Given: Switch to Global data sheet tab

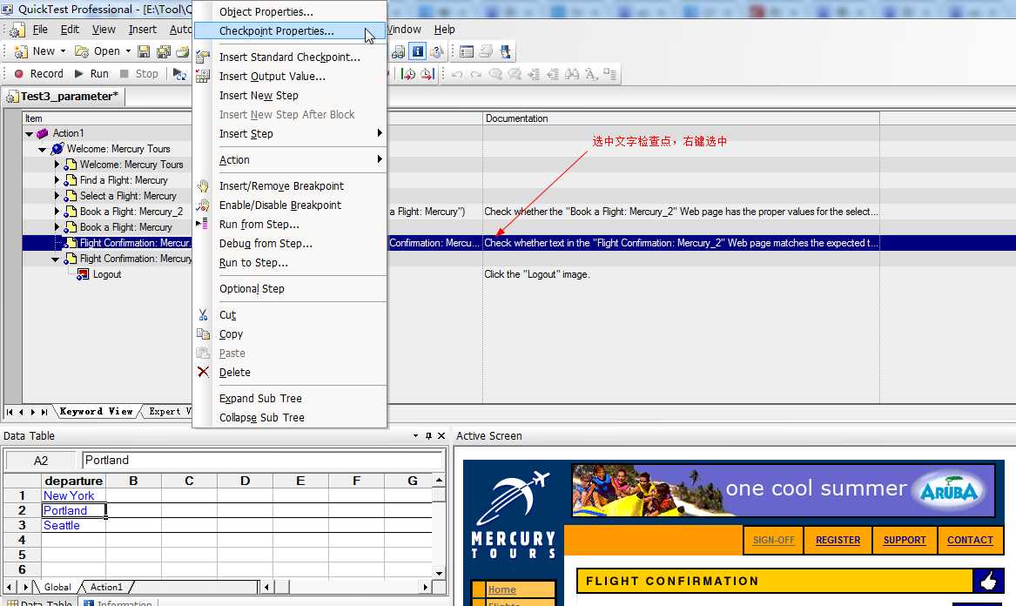Looking at the screenshot, I should (x=57, y=587).
